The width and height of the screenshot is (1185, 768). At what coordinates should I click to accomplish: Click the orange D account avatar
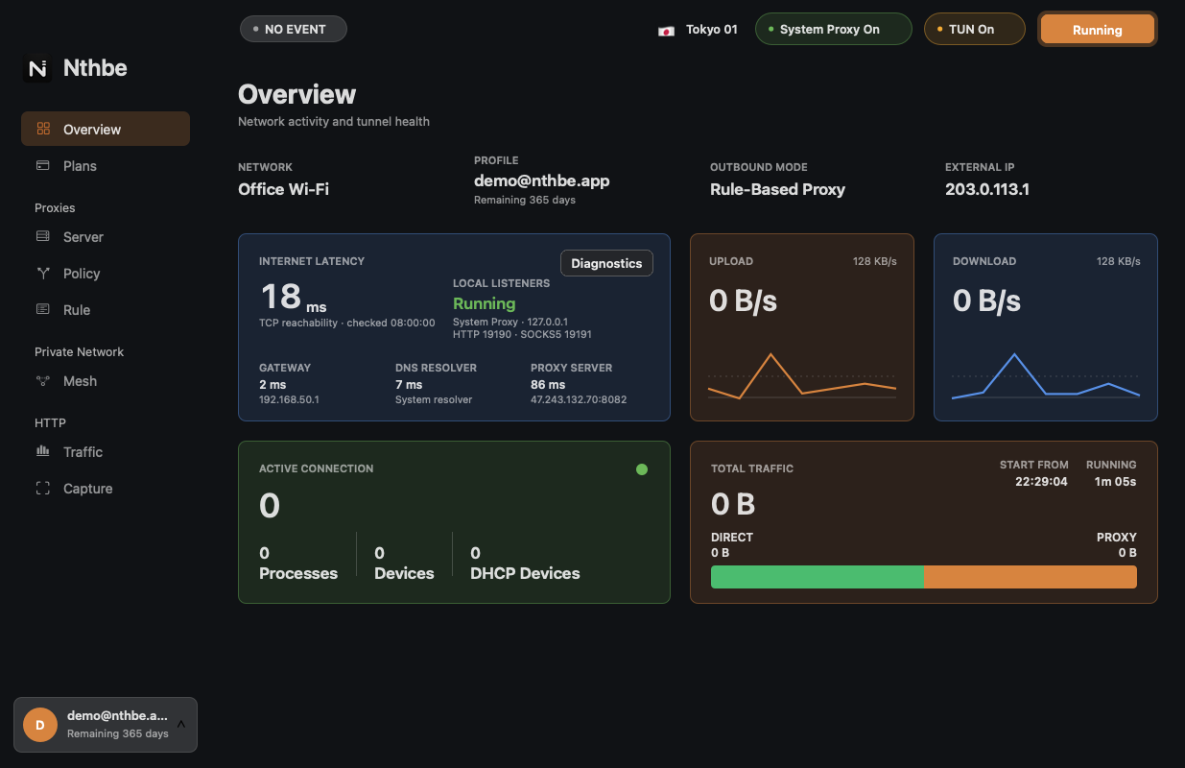(x=40, y=725)
